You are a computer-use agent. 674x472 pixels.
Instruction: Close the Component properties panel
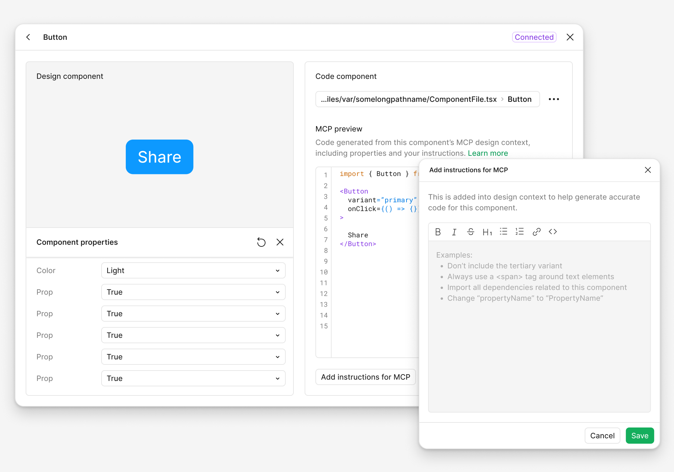(x=280, y=242)
